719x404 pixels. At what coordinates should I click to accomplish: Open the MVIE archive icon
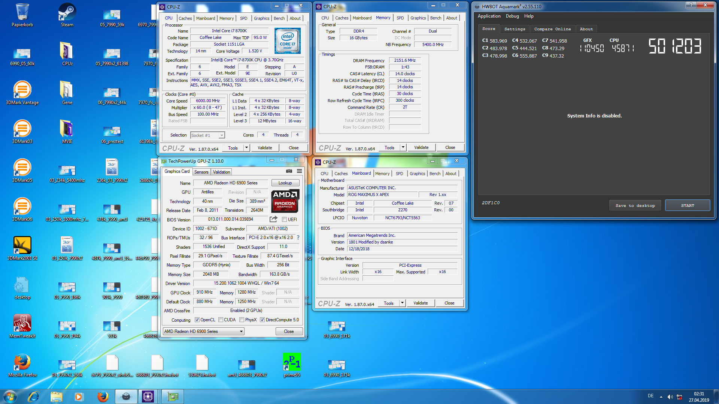[x=67, y=132]
